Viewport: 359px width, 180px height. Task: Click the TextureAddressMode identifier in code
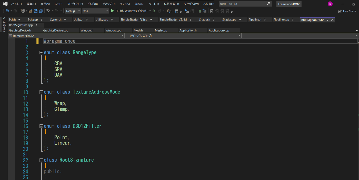(x=96, y=92)
